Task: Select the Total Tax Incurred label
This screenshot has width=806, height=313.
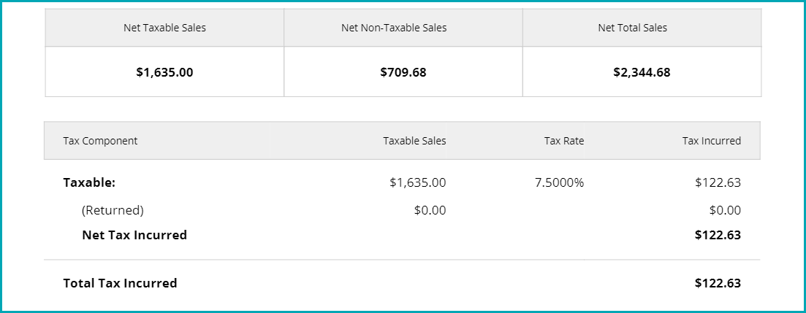Action: (120, 283)
